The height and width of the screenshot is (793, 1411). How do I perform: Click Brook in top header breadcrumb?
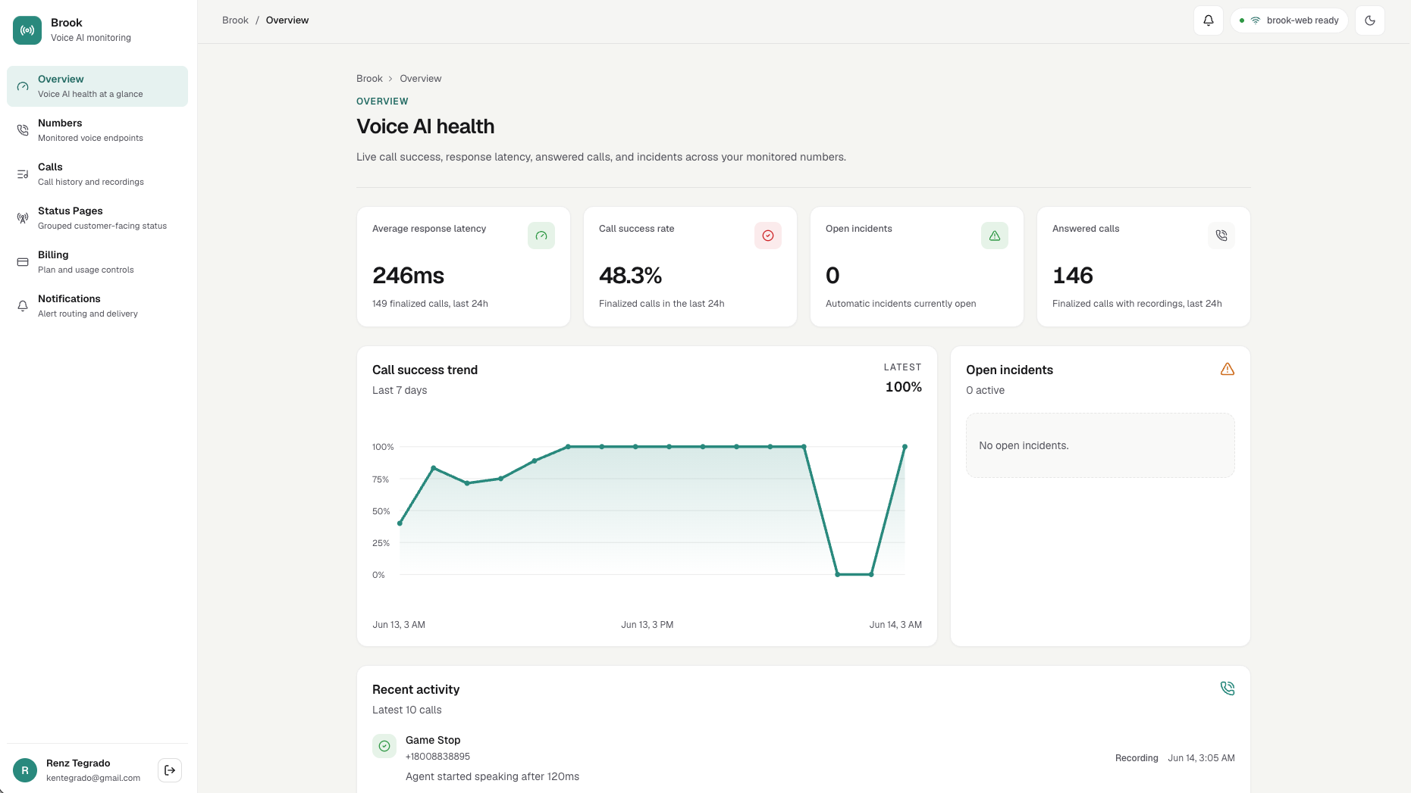(x=235, y=20)
